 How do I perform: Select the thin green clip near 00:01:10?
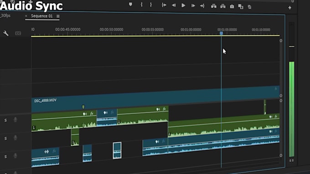coord(265,107)
